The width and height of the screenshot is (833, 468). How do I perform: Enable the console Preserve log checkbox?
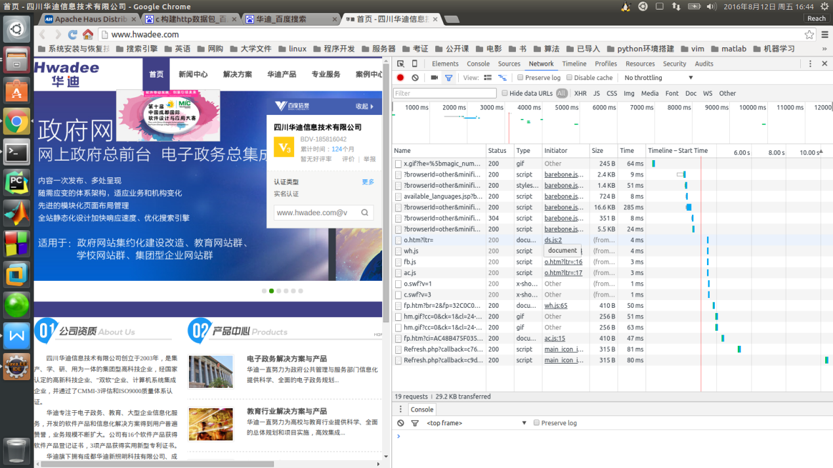(536, 423)
